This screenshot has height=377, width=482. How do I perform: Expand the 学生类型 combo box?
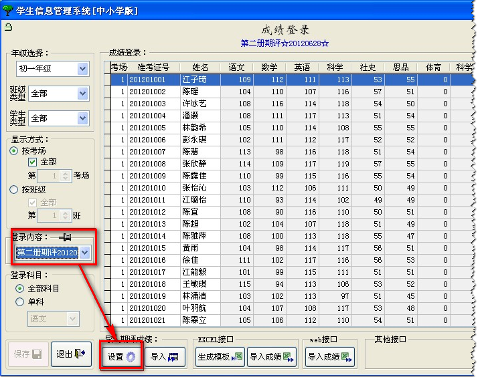click(82, 118)
